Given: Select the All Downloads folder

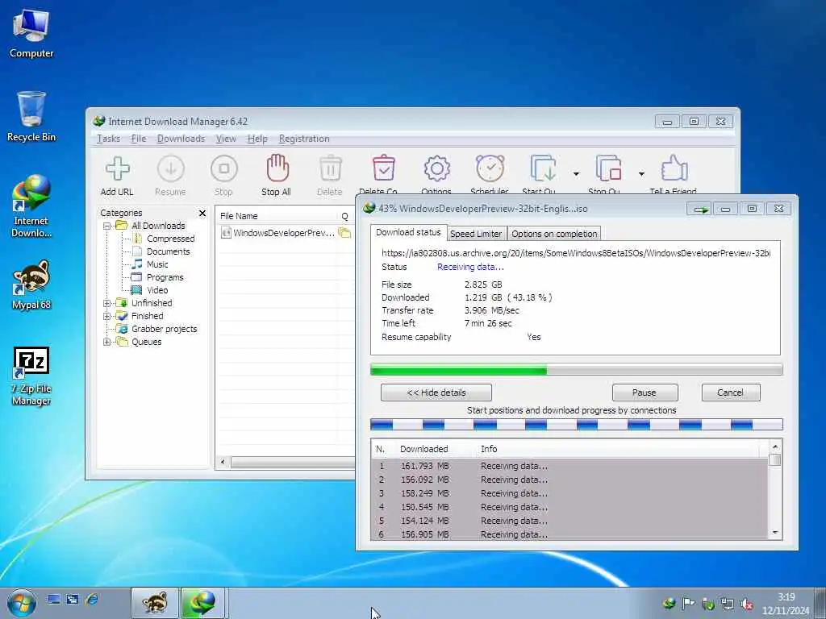Looking at the screenshot, I should [158, 226].
